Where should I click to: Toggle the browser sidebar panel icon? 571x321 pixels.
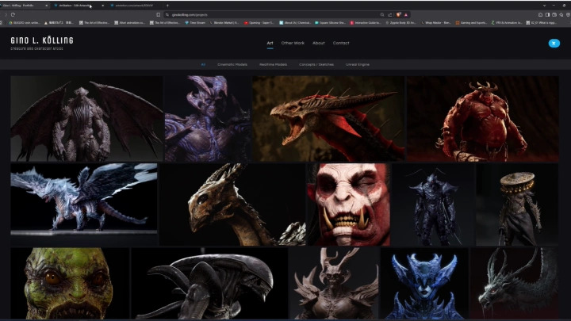coord(547,14)
